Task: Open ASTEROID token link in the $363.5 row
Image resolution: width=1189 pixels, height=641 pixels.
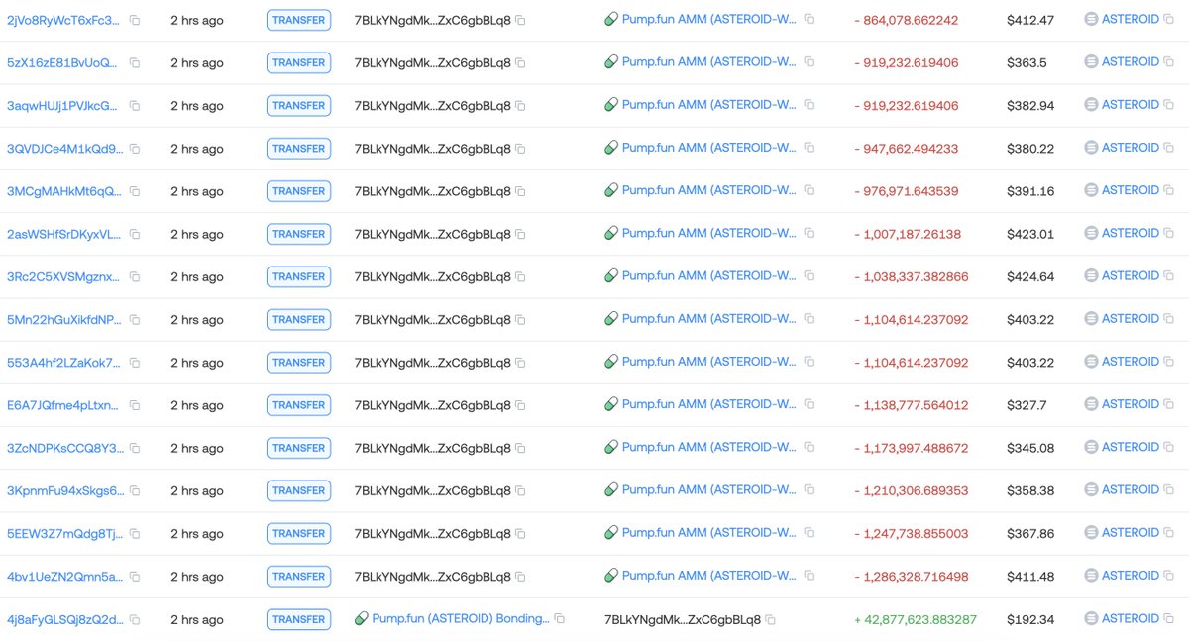Action: point(1130,61)
